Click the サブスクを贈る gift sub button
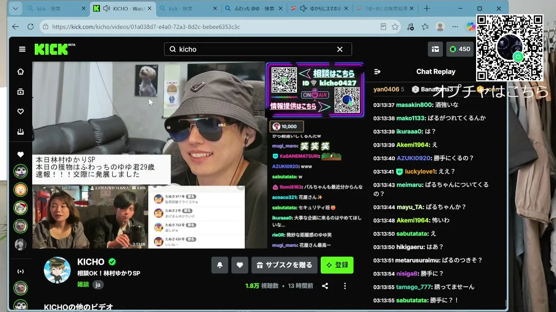The image size is (556, 312). click(284, 265)
